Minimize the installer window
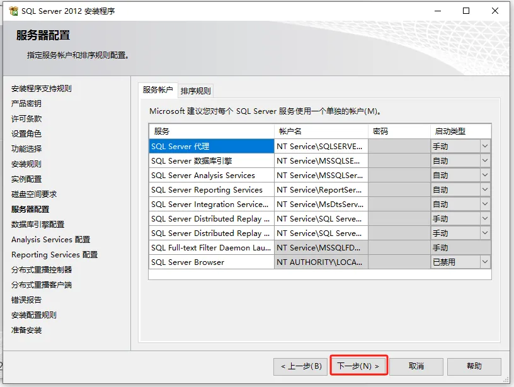Viewport: 514px width, 387px height. 438,11
